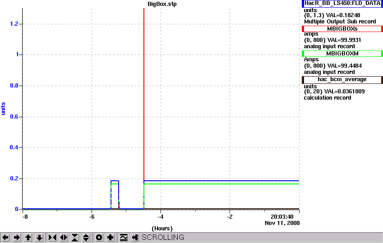Click the horizontal zoom-out (outward triangles) icon

click(x=64, y=238)
